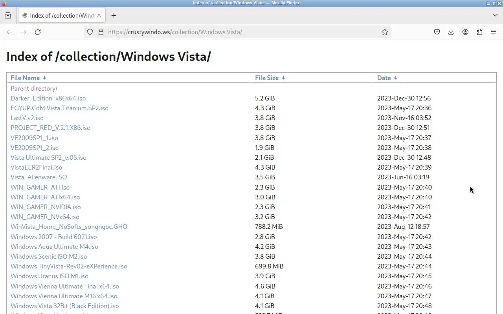The width and height of the screenshot is (503, 314).
Task: Click the 1.9 GiB file size cell
Action: point(264,148)
